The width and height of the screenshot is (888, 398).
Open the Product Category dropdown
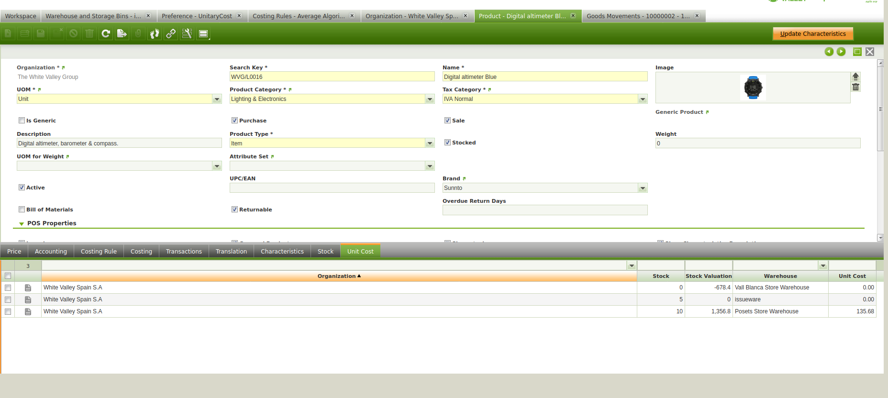point(430,99)
